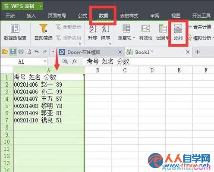
Task: Expand the quick access toolbar dropdown
Action: point(53,52)
